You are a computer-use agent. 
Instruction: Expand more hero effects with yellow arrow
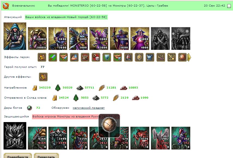189,57
